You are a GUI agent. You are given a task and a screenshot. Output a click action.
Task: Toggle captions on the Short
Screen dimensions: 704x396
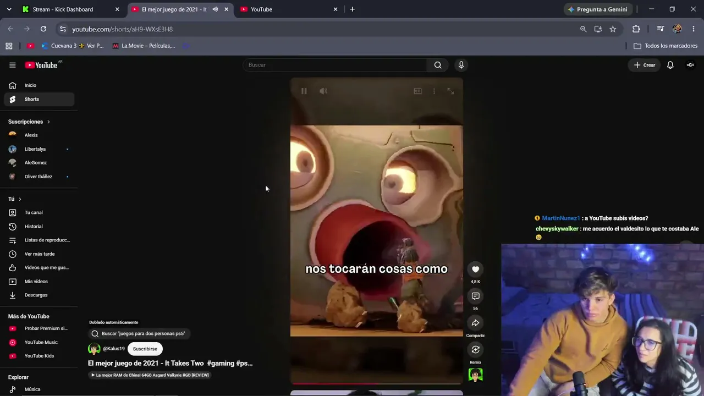click(417, 91)
